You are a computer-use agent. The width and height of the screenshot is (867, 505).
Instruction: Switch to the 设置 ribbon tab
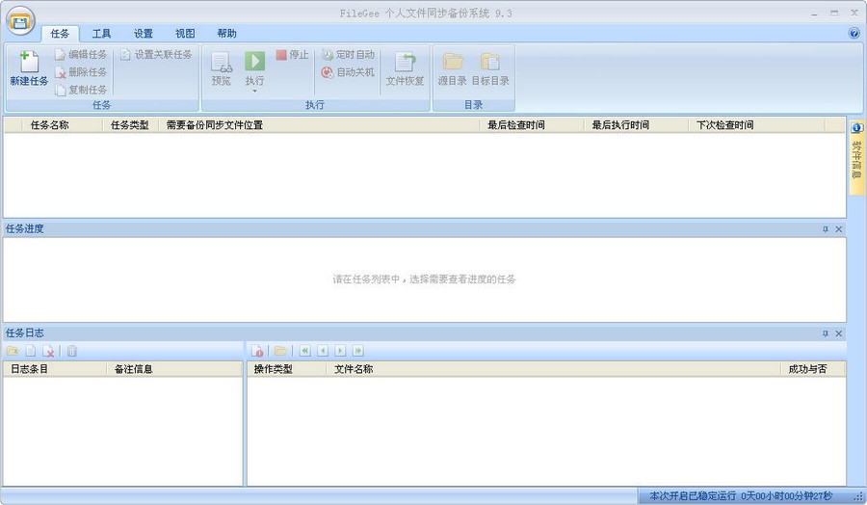[144, 34]
